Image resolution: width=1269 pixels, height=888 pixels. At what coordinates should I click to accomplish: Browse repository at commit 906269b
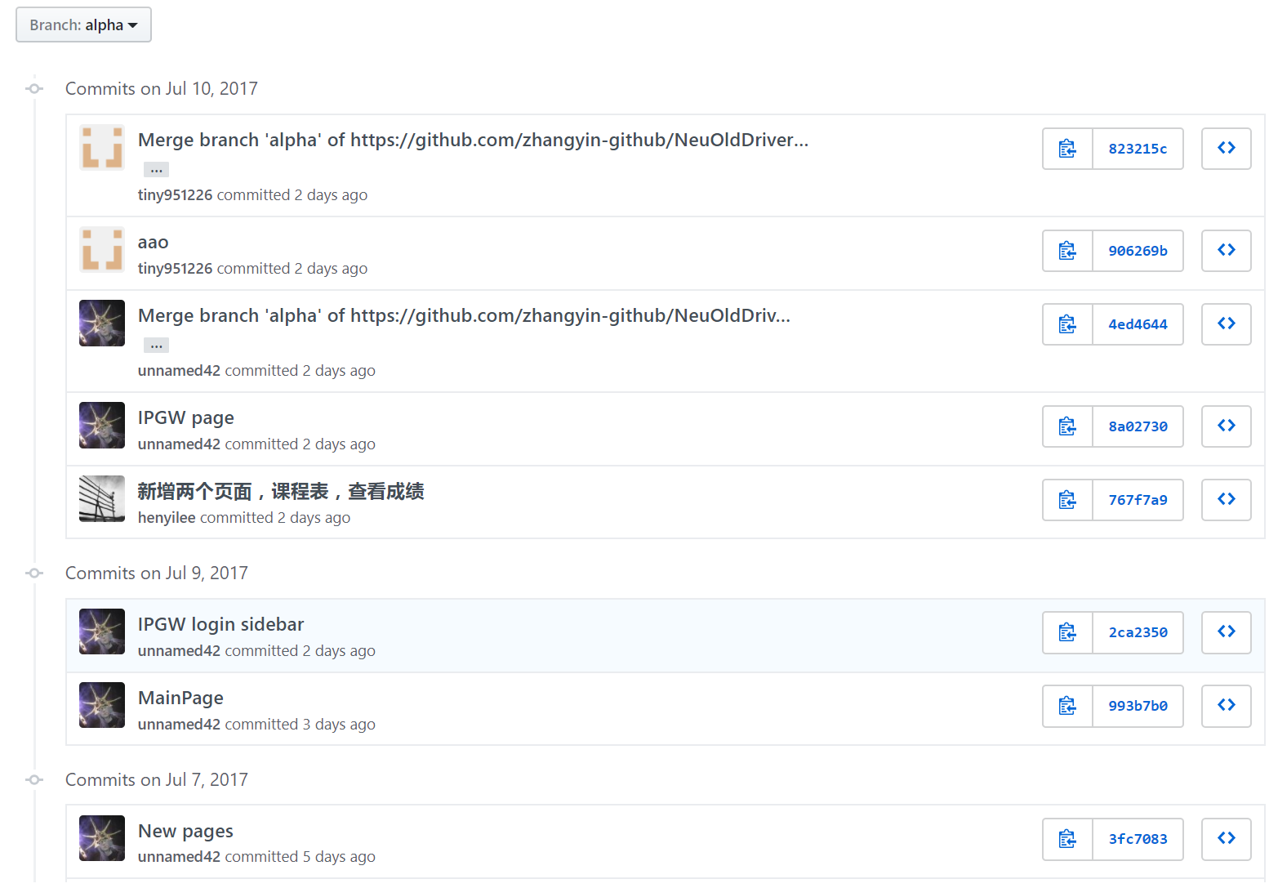click(1227, 251)
